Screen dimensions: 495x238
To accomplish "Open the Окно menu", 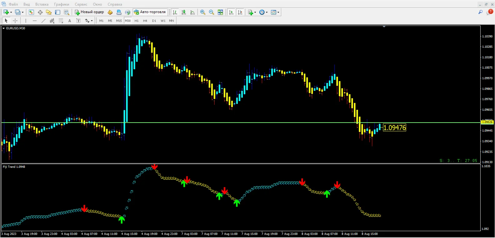I will coord(98,4).
